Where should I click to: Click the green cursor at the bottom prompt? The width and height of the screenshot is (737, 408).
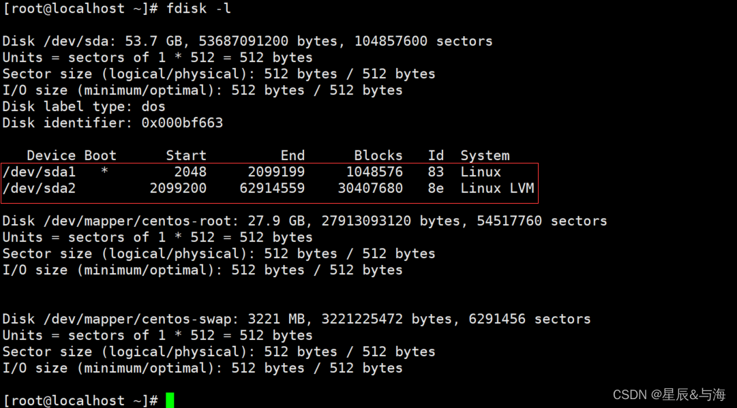click(170, 400)
